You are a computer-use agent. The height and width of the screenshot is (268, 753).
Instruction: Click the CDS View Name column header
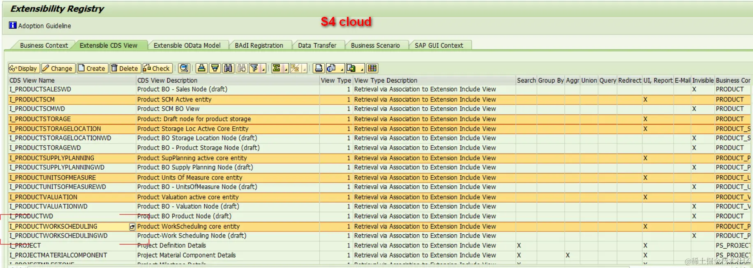(72, 81)
